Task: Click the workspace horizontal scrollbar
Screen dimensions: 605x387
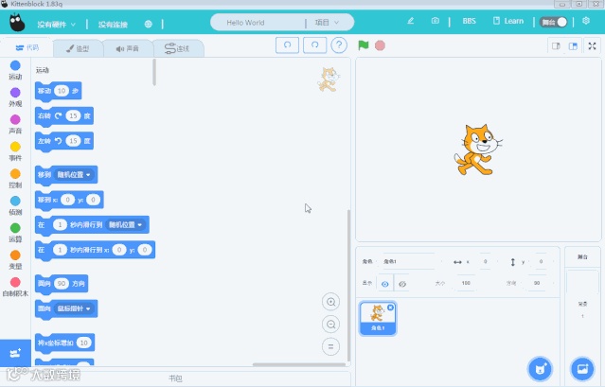Action: (299, 364)
